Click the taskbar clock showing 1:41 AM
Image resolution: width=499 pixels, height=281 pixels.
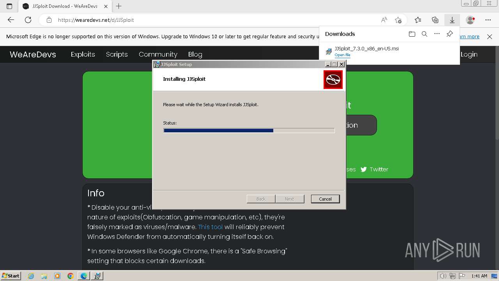click(x=479, y=276)
